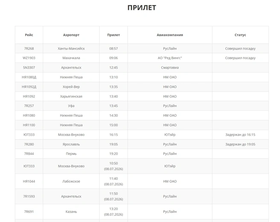Click arrival time 13:10 for flight НЯ1080Д

[114, 77]
